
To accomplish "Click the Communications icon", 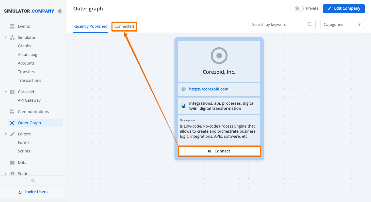I will tap(12, 112).
